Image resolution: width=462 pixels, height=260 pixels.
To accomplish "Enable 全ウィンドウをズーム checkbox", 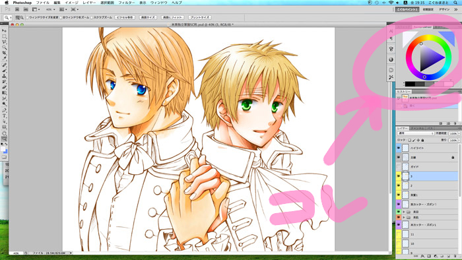I will coord(61,18).
